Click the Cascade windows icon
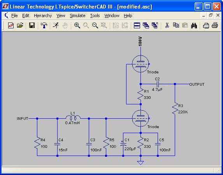 146,26
